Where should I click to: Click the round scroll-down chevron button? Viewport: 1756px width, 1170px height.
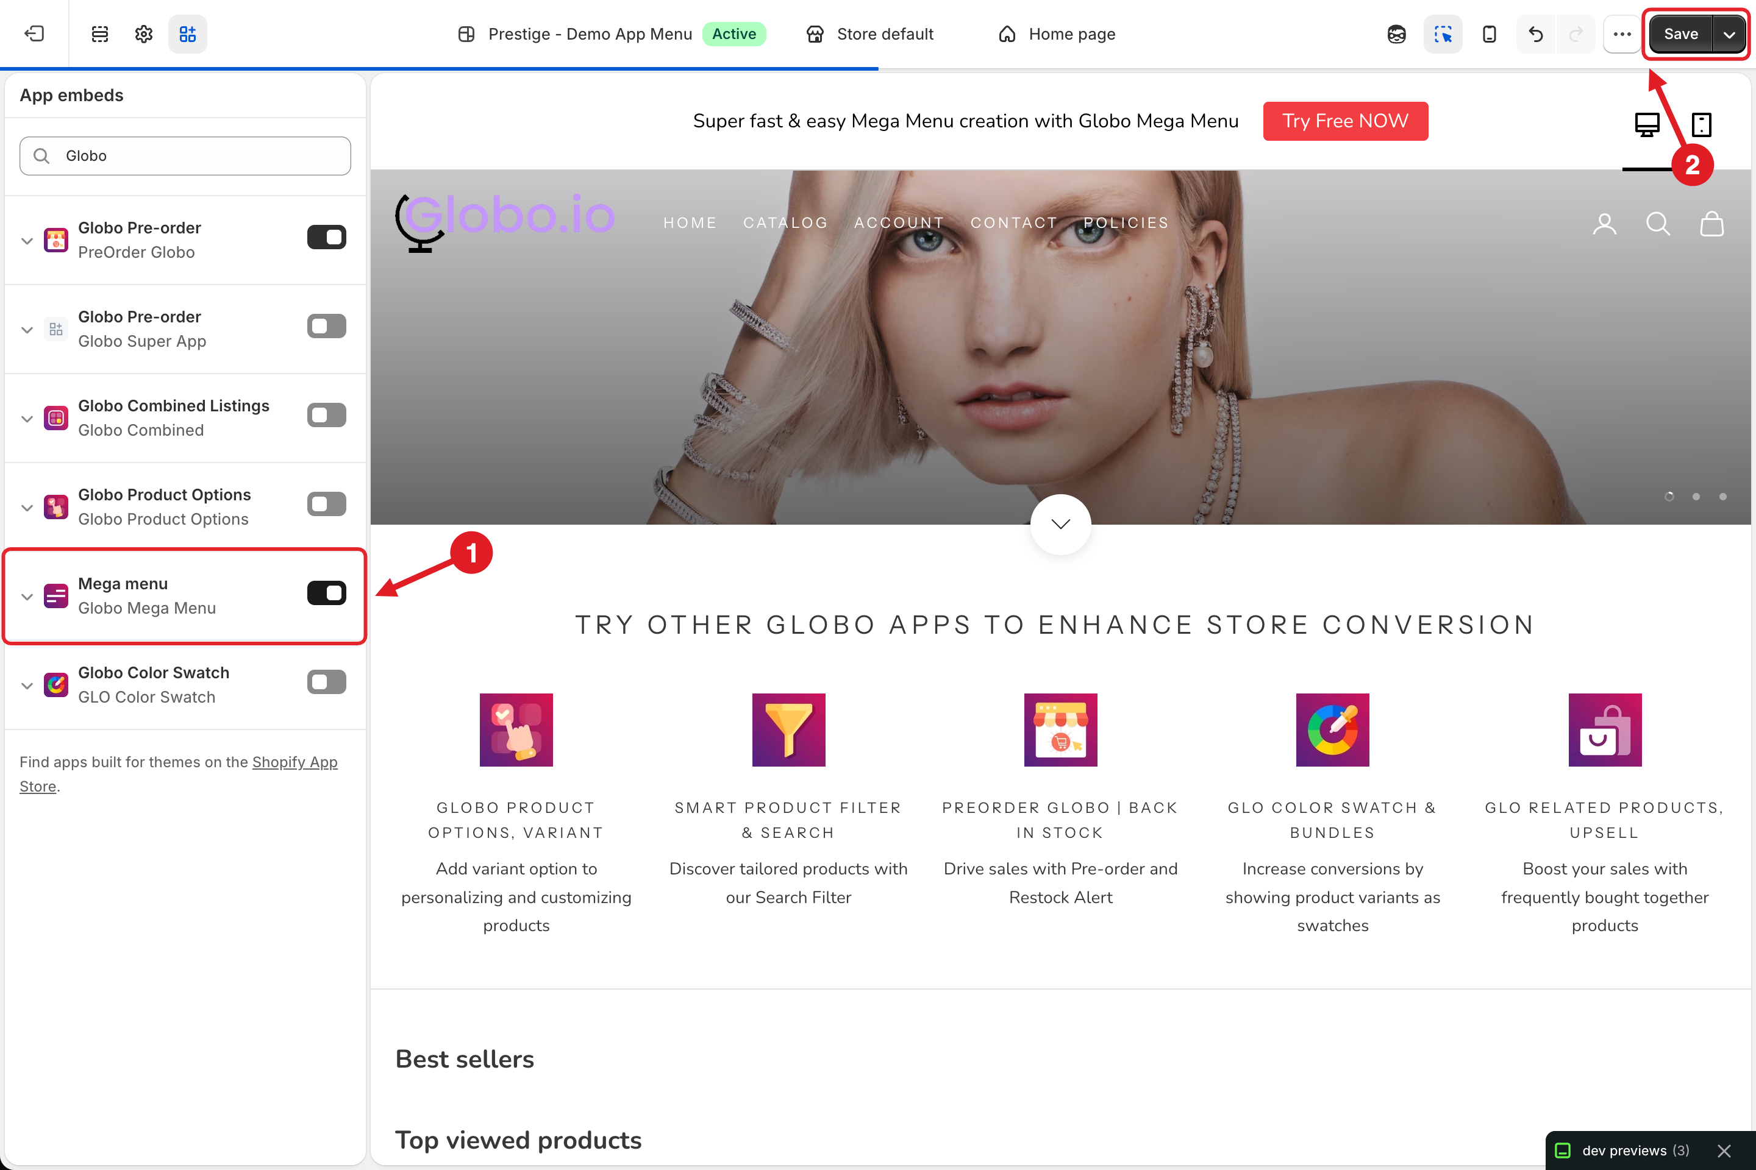(1060, 524)
